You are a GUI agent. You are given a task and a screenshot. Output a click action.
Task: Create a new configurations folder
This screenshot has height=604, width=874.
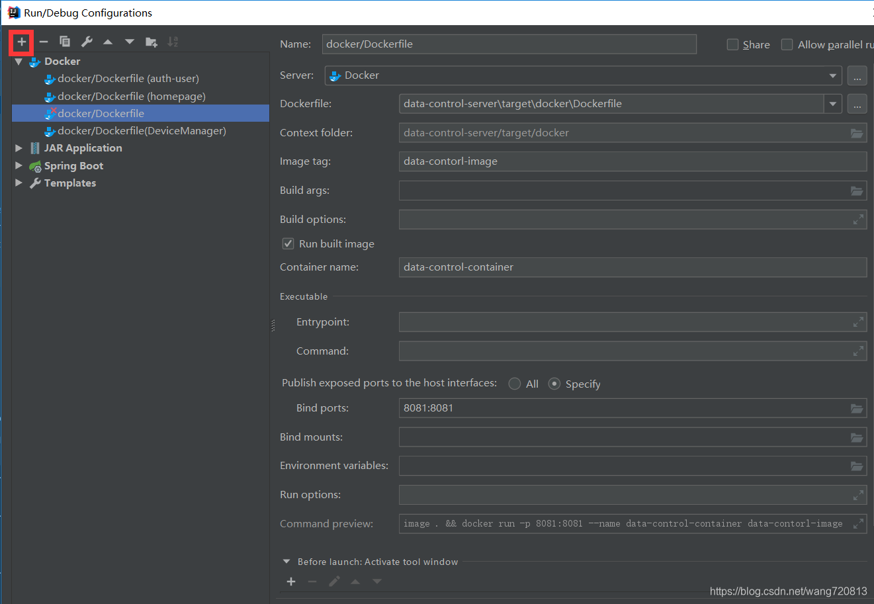[152, 42]
